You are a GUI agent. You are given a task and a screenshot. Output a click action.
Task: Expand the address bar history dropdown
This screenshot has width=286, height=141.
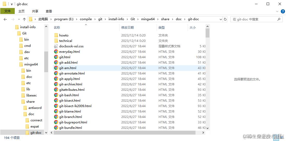click(221, 19)
